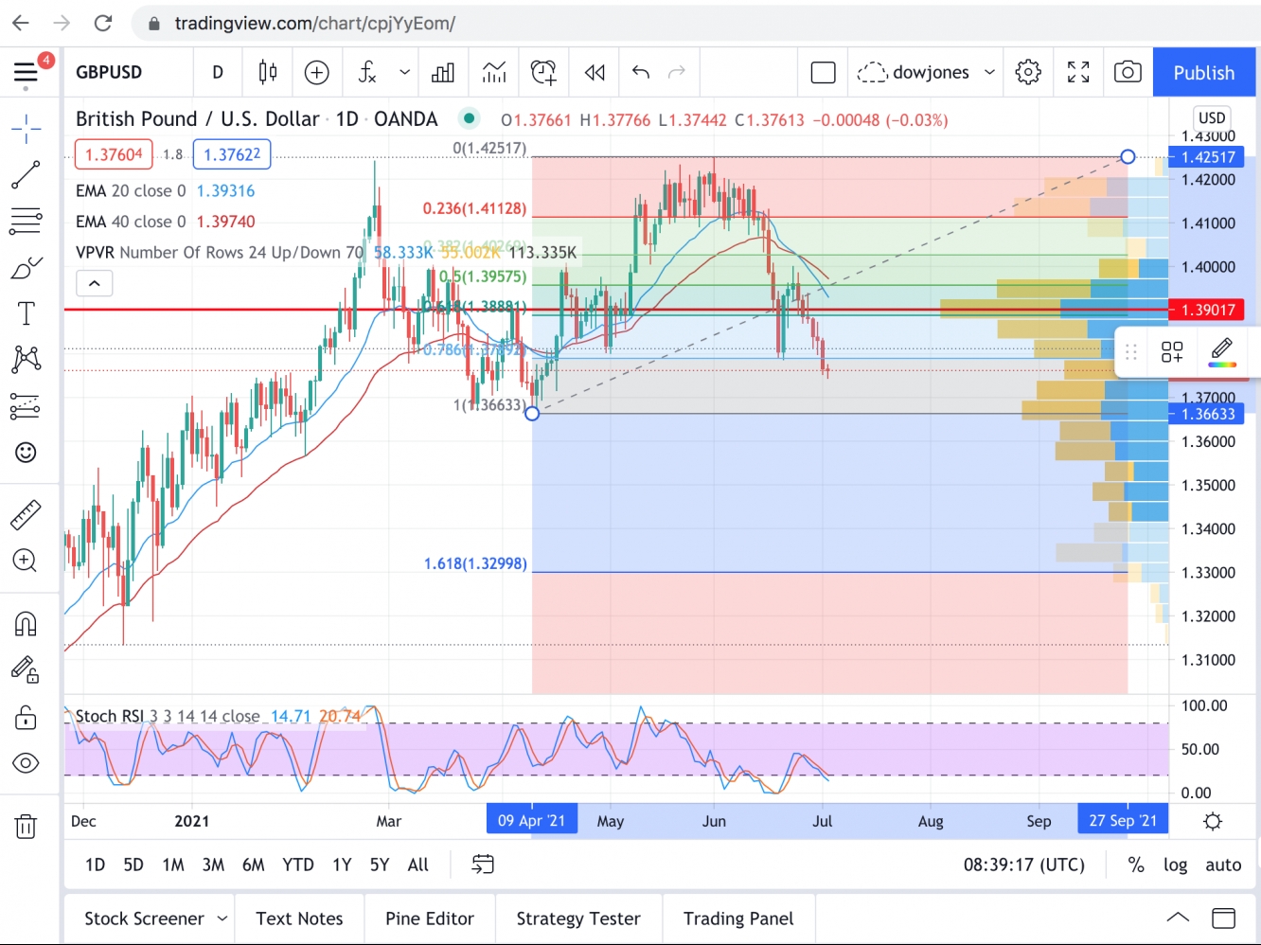Click the compare or add symbol icon
1261x945 pixels.
(316, 72)
